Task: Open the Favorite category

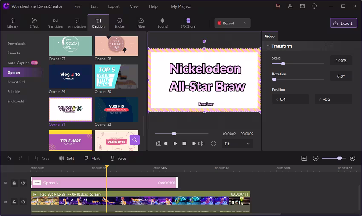Action: point(14,53)
